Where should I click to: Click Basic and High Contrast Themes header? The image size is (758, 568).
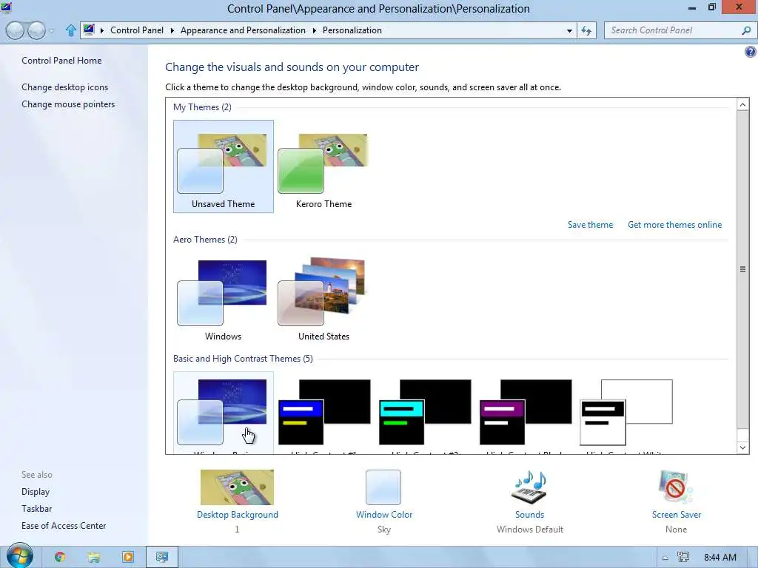tap(243, 359)
